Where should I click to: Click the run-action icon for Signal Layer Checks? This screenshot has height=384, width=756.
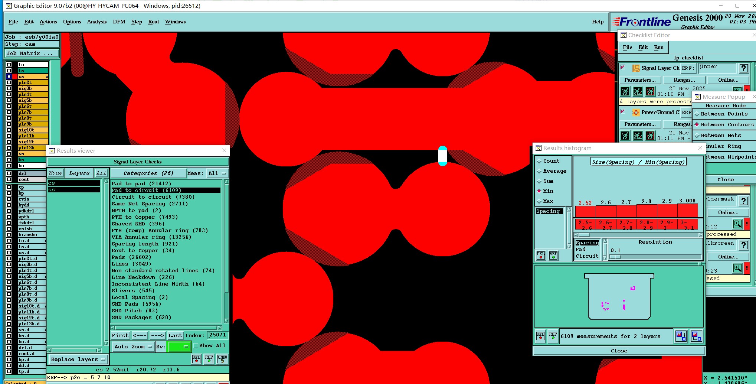(625, 91)
